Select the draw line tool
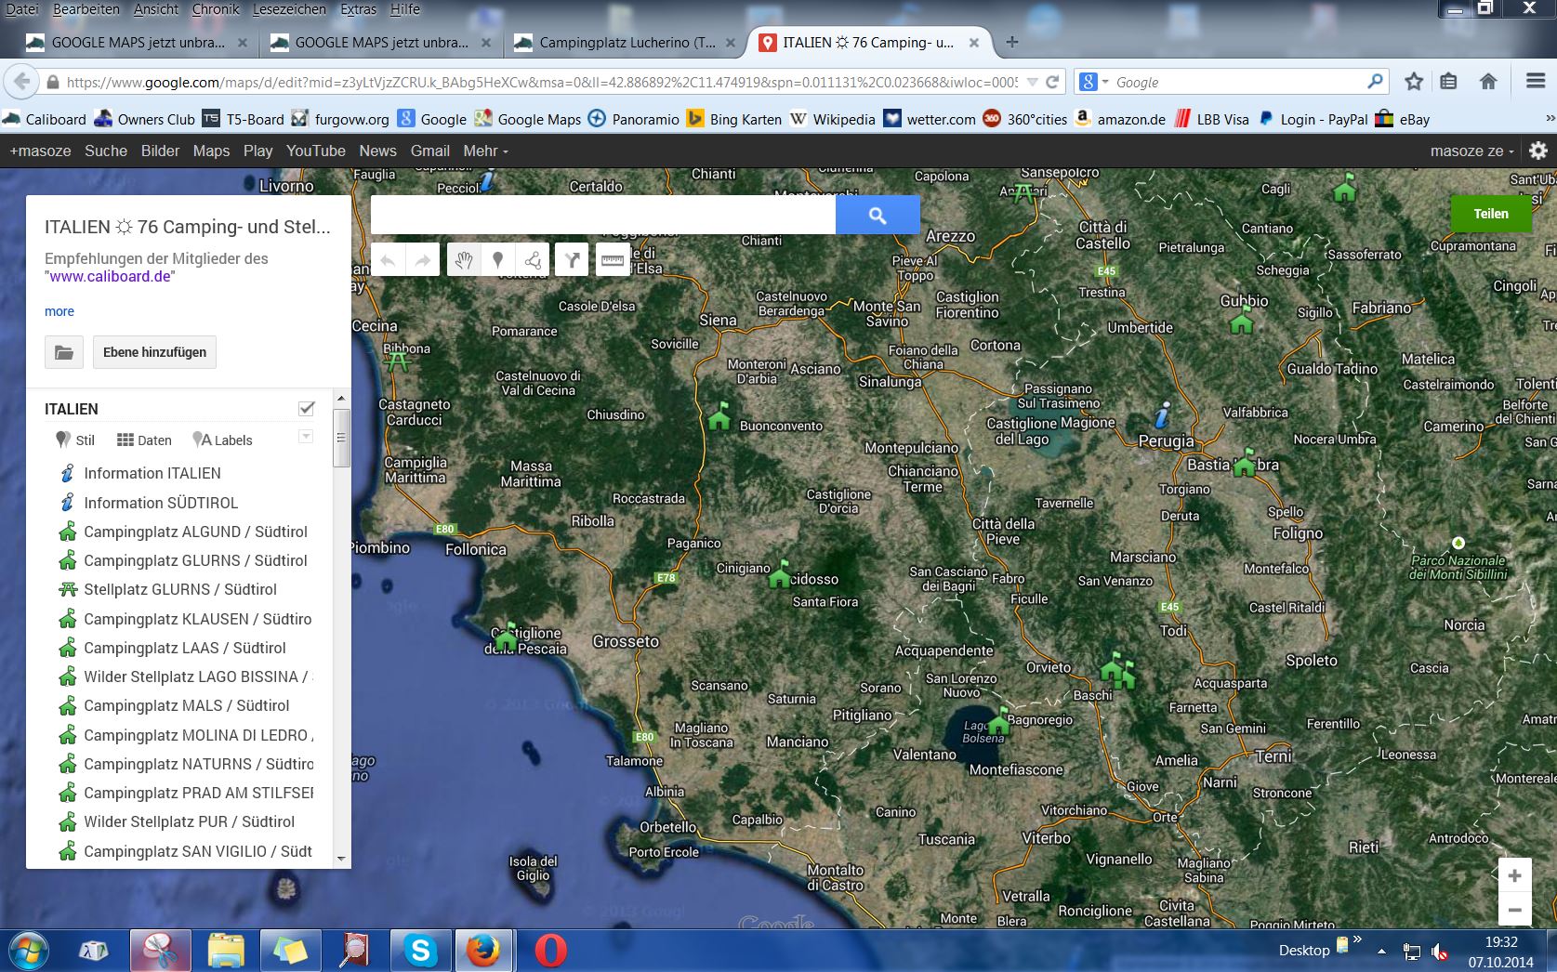The image size is (1557, 972). [533, 260]
